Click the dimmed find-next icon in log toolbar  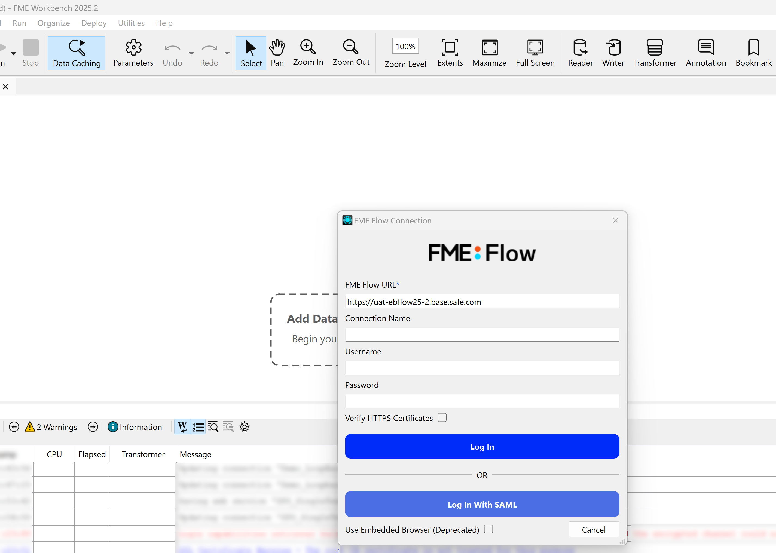pos(228,427)
